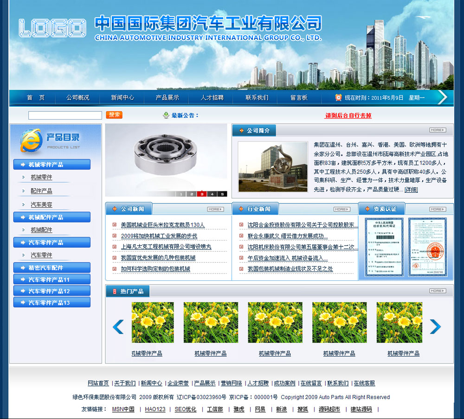The height and width of the screenshot is (419, 464).
Task: Open footer link 企业荣誉
Action: [178, 383]
